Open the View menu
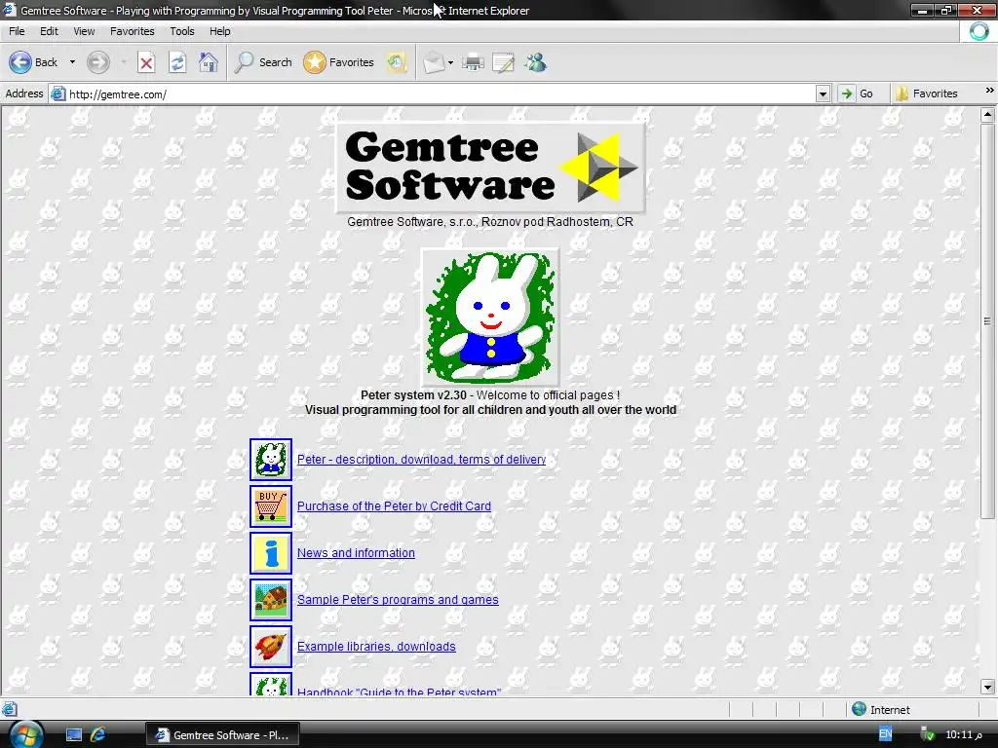Screen dimensions: 998x748 84,31
